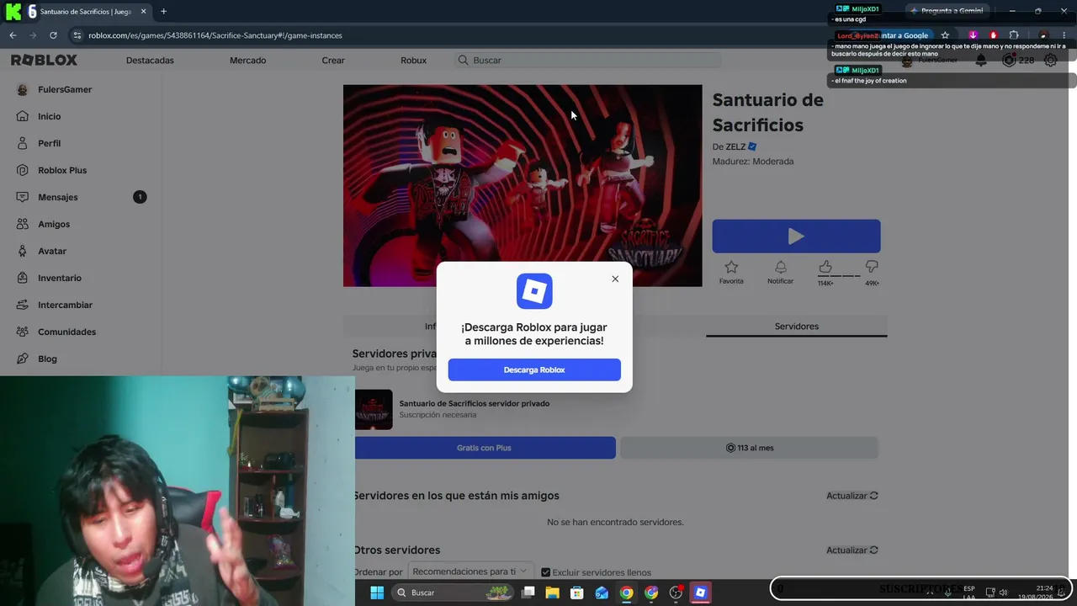The height and width of the screenshot is (606, 1077).
Task: Open Mercado in the top navigation
Action: 247,61
